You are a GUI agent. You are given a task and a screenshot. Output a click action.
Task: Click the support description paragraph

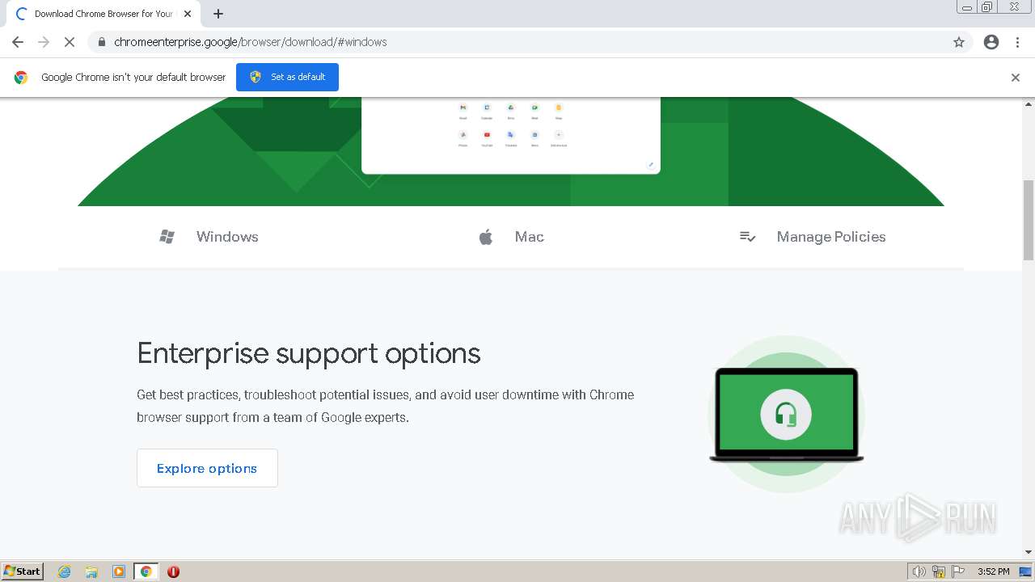click(386, 406)
